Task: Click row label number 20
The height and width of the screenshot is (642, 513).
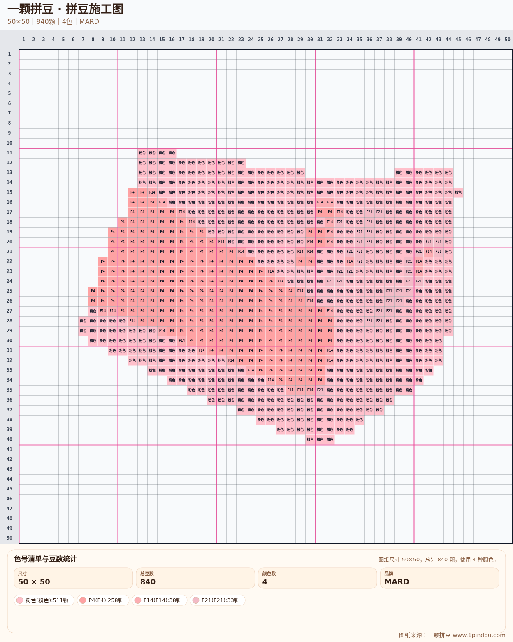Action: [9, 242]
